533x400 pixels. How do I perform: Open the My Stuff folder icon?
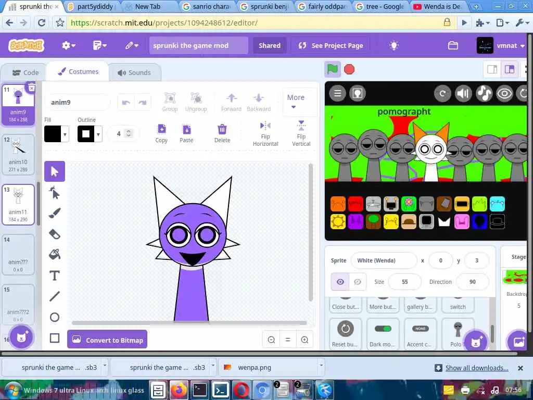tap(453, 46)
